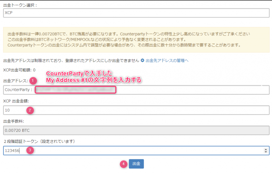Viewport: 272px width, 173px height.
Task: Open the 出金先アドレスの管理へ link
Action: coord(167,60)
